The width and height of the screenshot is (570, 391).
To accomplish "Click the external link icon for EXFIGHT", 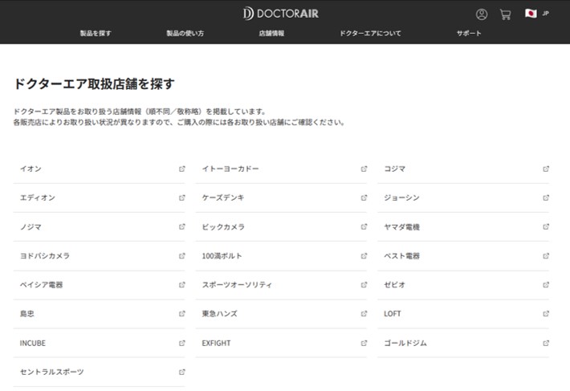I will point(364,343).
